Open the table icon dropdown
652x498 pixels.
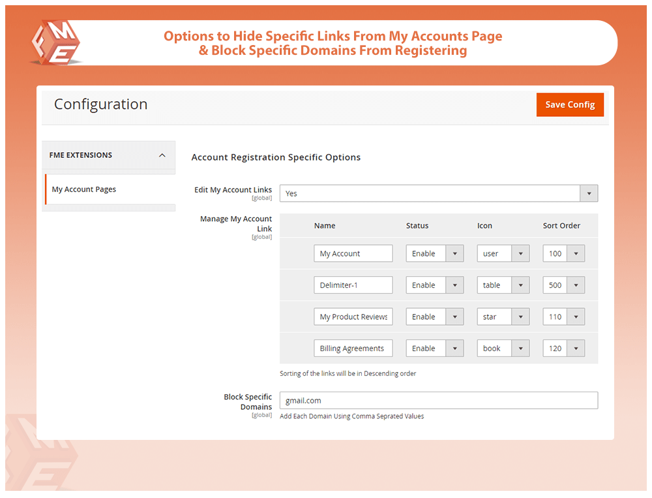[503, 285]
